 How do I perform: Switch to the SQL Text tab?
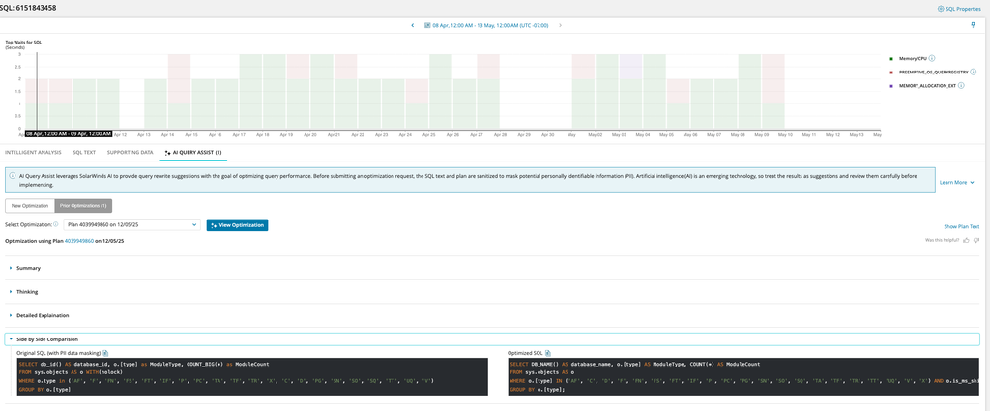point(84,152)
